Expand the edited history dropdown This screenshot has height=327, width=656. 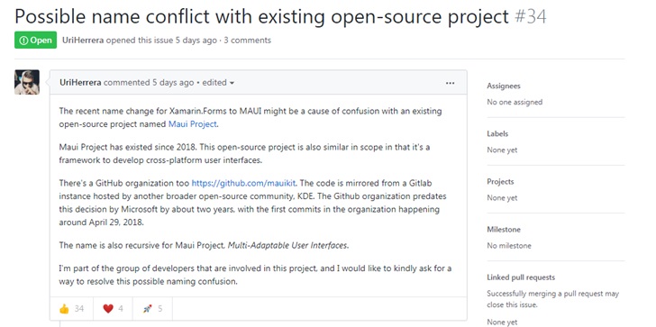tap(218, 83)
